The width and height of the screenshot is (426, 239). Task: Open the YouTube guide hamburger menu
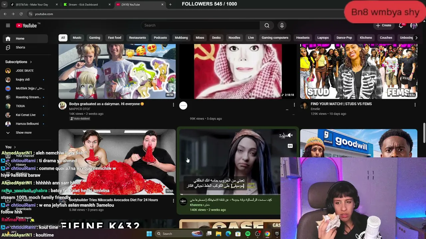(x=8, y=25)
